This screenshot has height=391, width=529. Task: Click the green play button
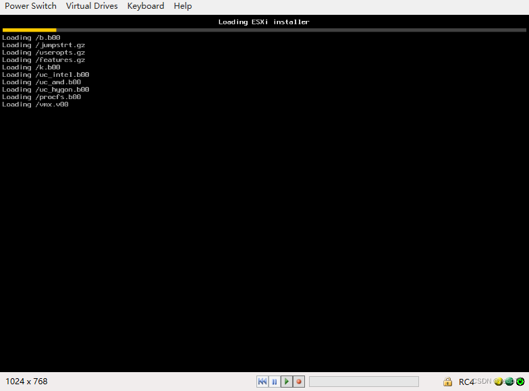click(x=286, y=382)
